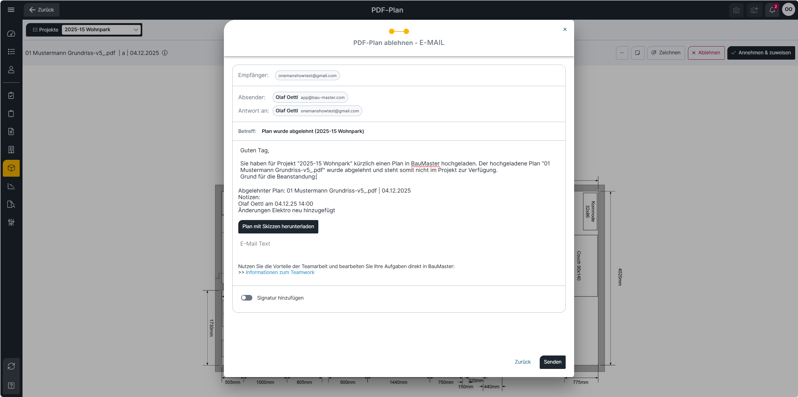Click the yellow step progress indicator dot
798x397 pixels.
[x=392, y=32]
